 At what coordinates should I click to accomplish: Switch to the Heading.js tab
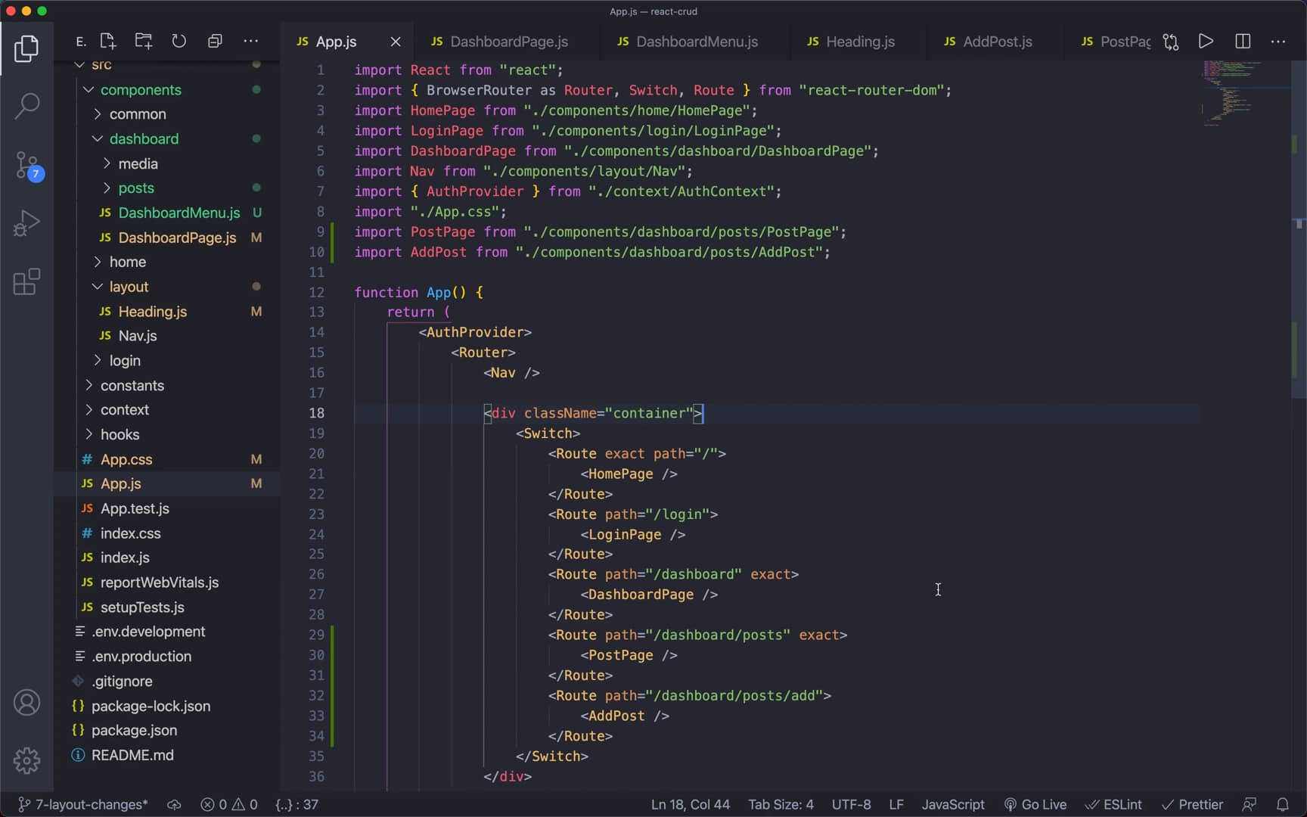point(862,42)
